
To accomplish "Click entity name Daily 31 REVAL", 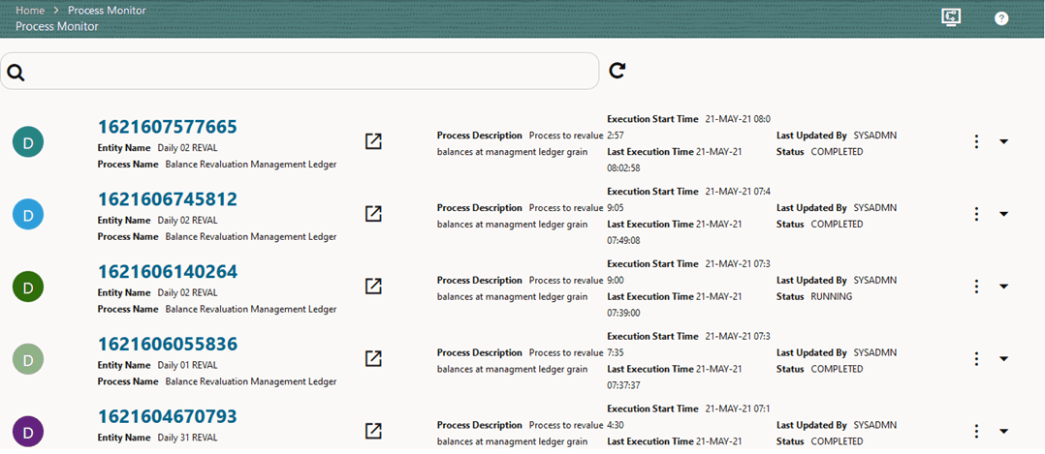I will coord(187,438).
